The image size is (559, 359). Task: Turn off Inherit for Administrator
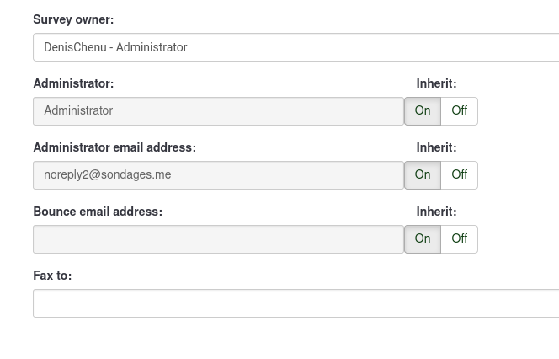point(459,110)
